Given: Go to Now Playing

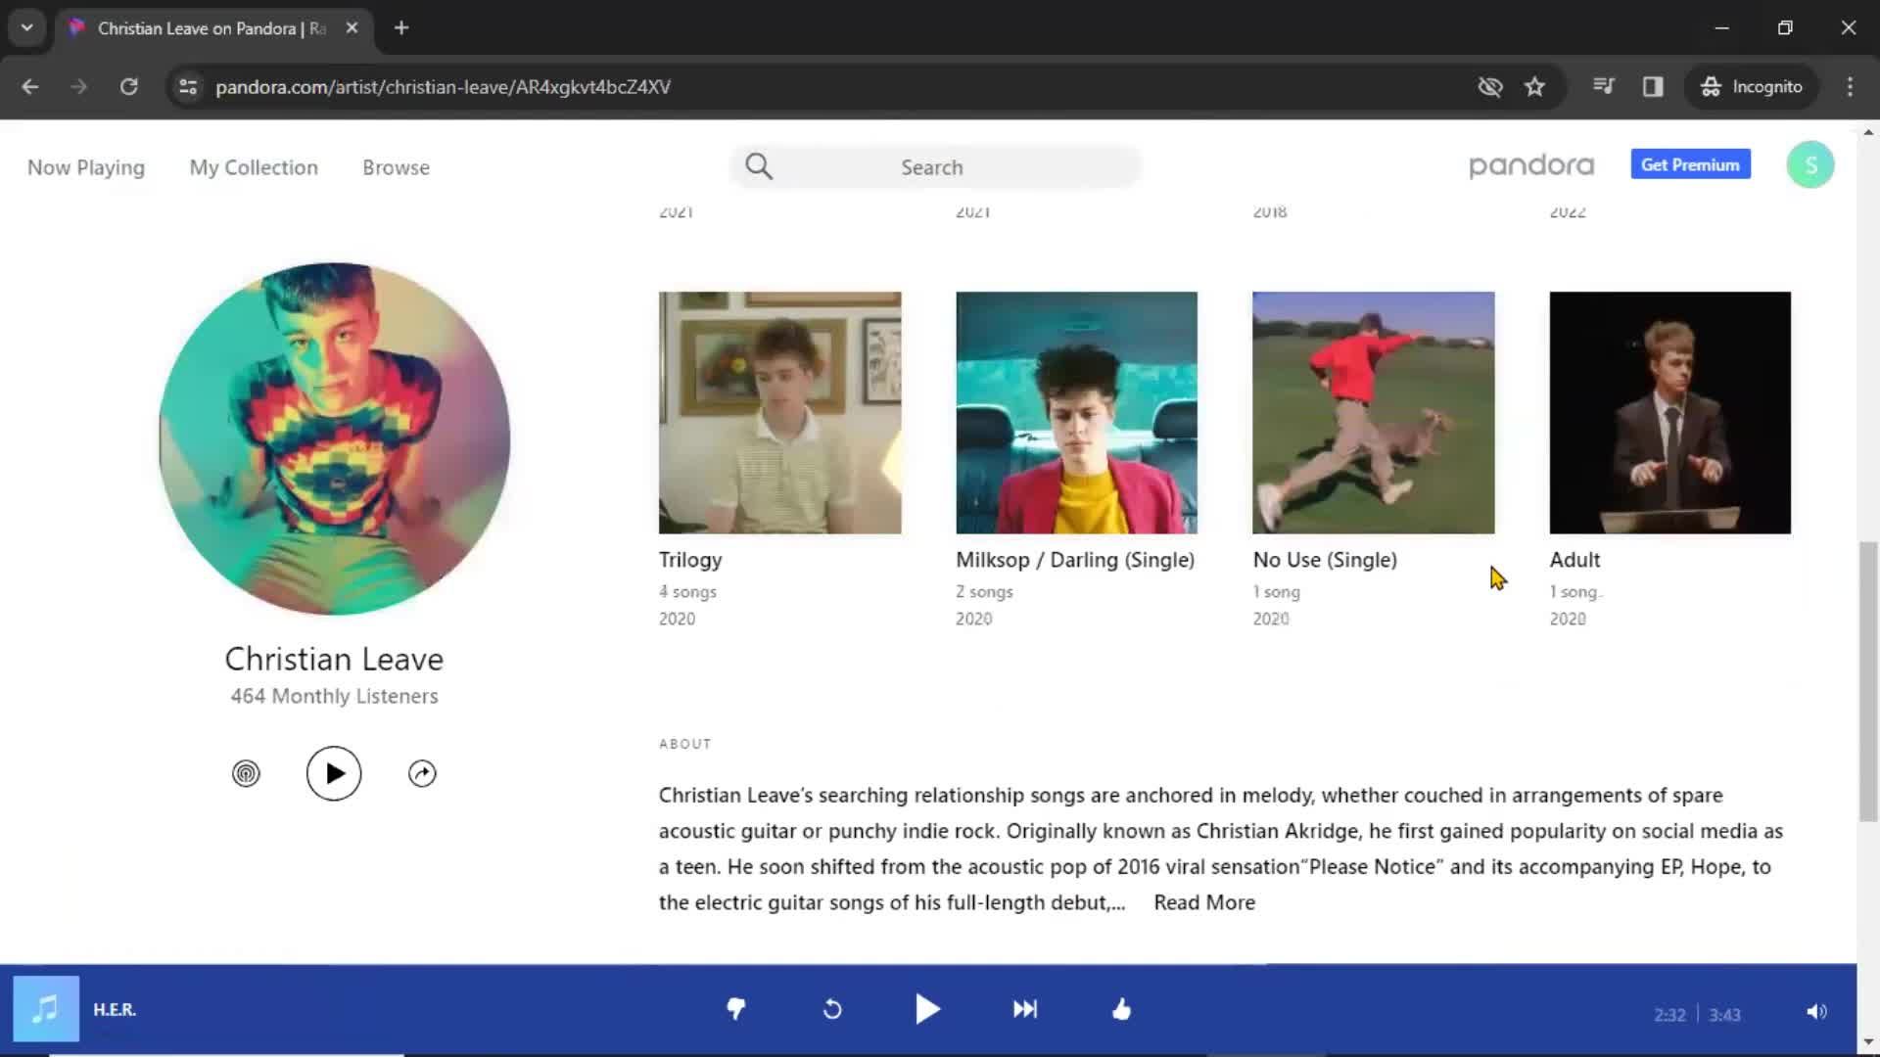Looking at the screenshot, I should (x=86, y=167).
